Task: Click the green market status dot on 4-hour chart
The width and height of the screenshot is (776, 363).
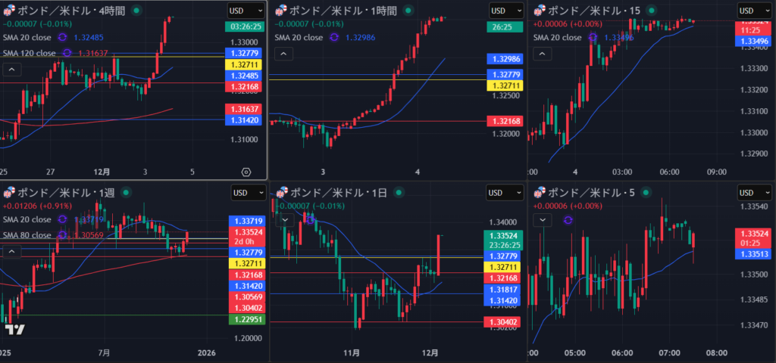Action: pyautogui.click(x=136, y=11)
